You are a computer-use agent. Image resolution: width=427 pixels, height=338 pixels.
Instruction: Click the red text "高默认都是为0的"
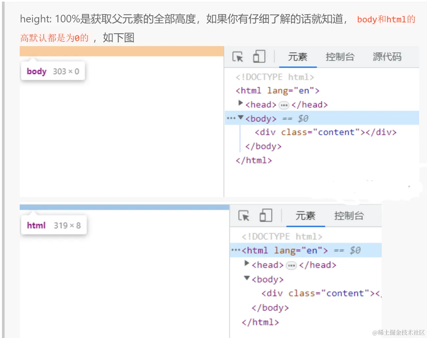(55, 38)
